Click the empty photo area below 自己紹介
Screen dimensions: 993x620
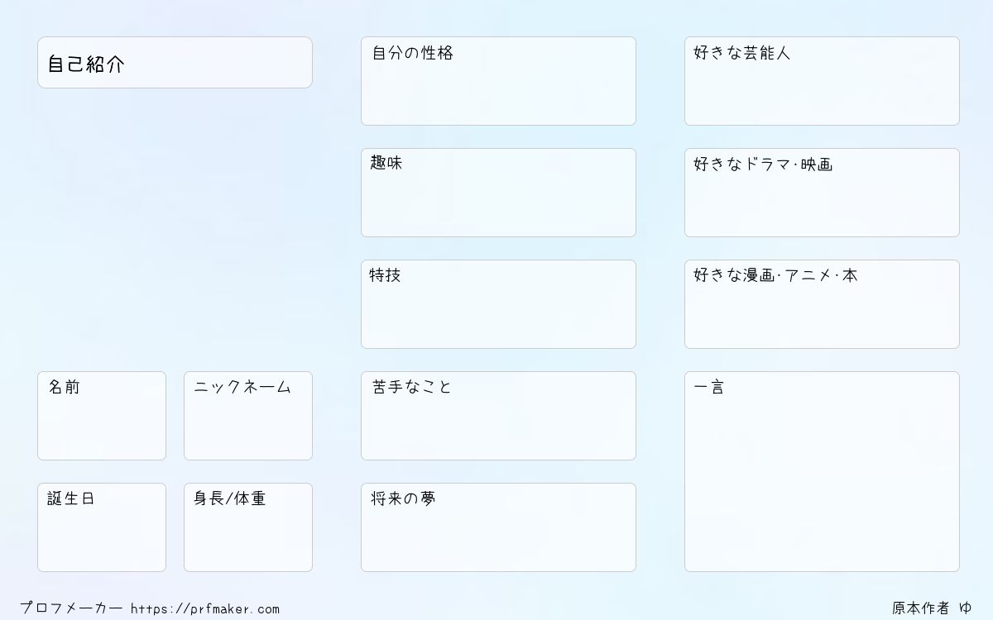point(175,229)
